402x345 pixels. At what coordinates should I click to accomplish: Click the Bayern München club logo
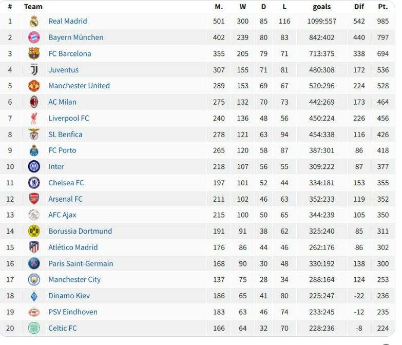(x=34, y=37)
